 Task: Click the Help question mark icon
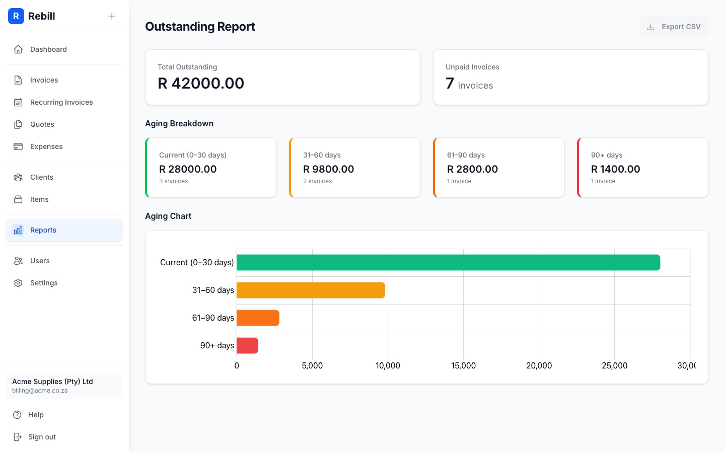[x=18, y=415]
